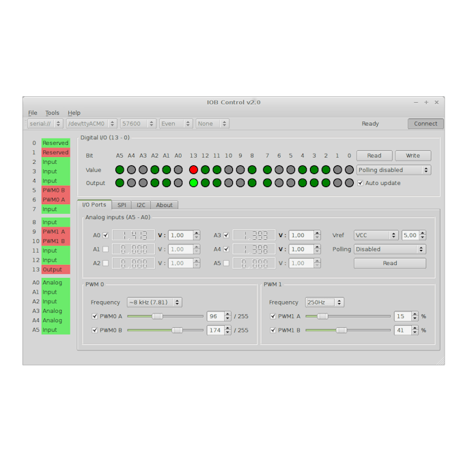The height and width of the screenshot is (461, 461).
Task: Switch to the About tab
Action: point(164,205)
